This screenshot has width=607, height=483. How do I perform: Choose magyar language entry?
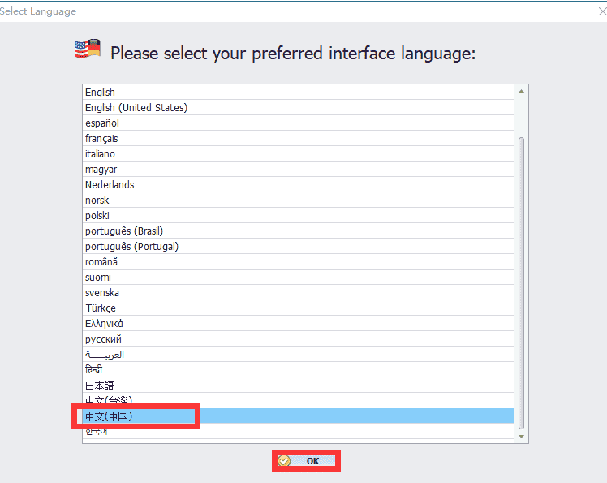click(x=101, y=170)
